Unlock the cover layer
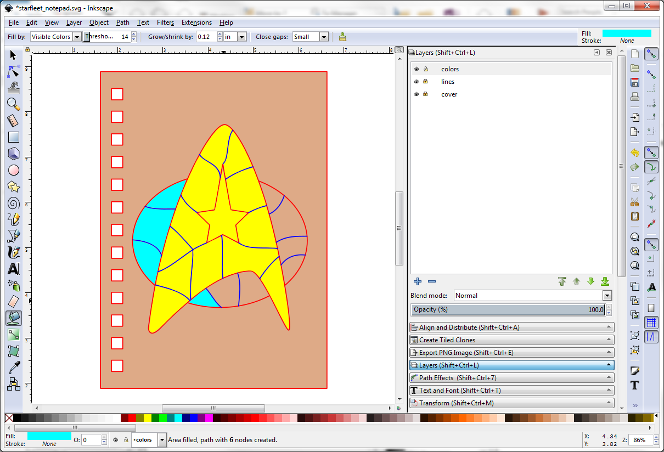Viewport: 664px width, 452px height. coord(425,94)
